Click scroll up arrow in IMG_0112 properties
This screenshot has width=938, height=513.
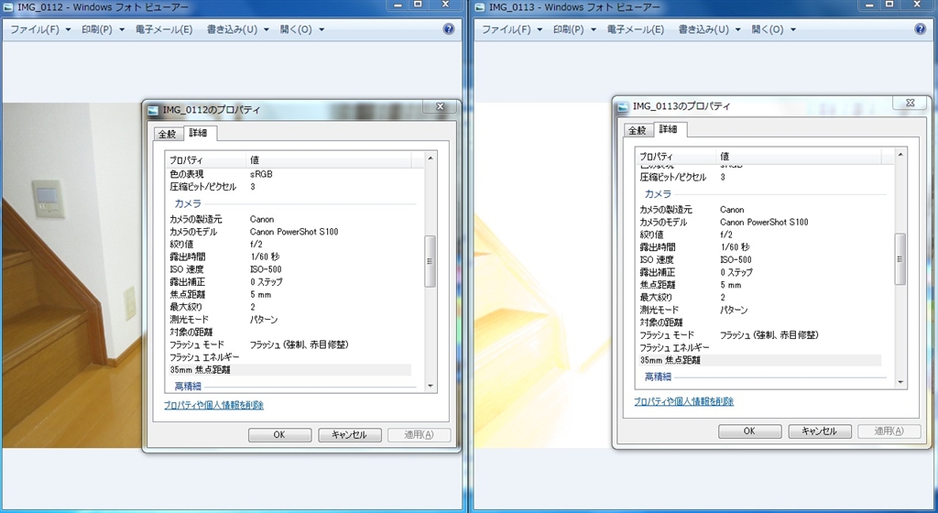(x=430, y=158)
